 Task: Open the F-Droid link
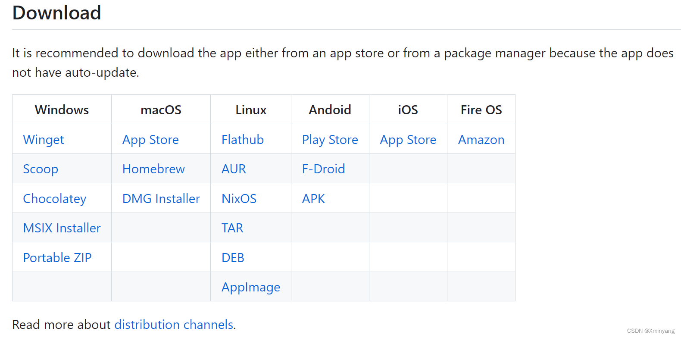(324, 169)
